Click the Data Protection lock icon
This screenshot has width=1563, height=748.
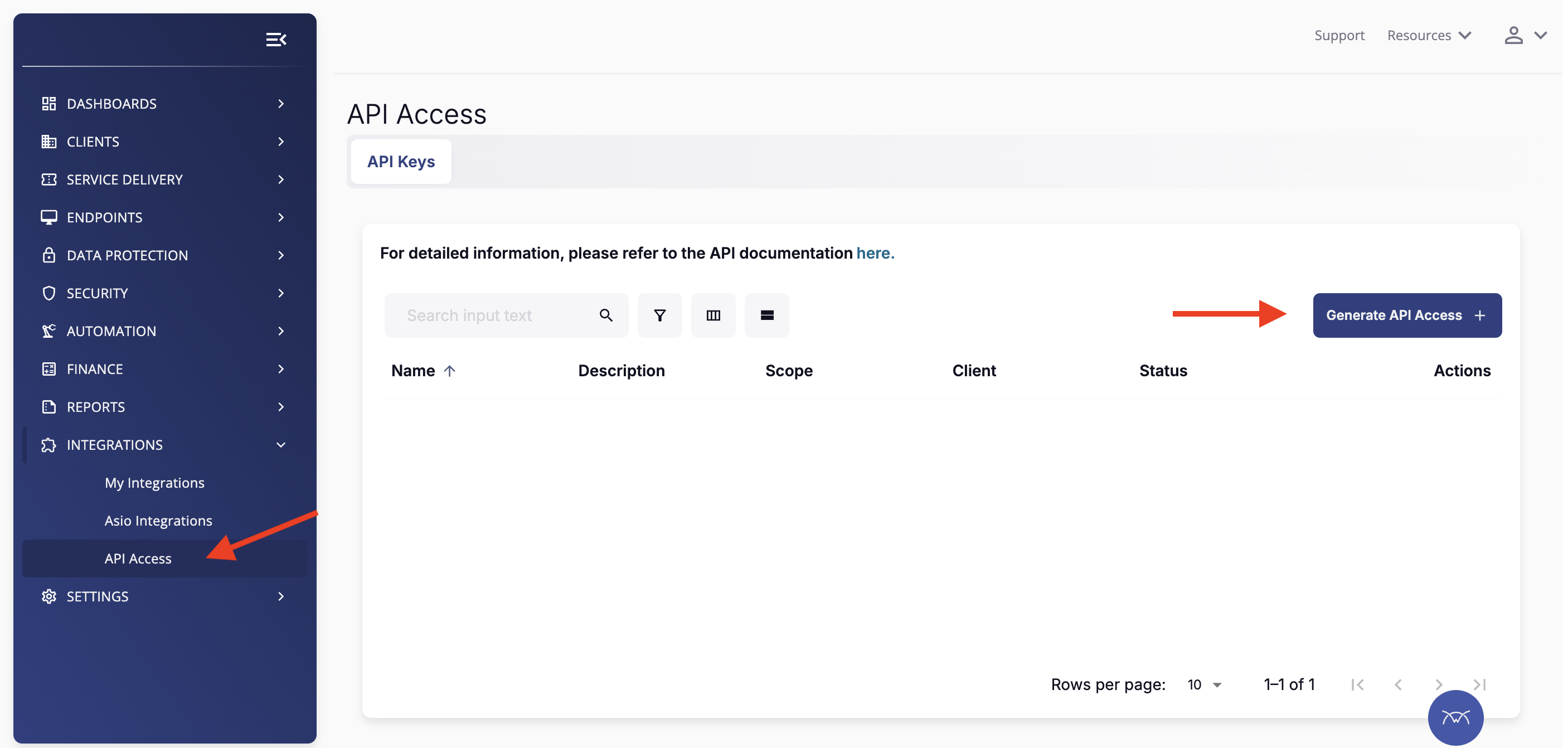[x=49, y=255]
